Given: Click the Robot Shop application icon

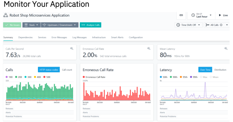Looking at the screenshot, I should tap(6, 15).
